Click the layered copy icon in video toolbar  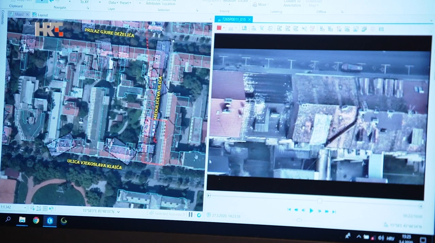click(364, 29)
